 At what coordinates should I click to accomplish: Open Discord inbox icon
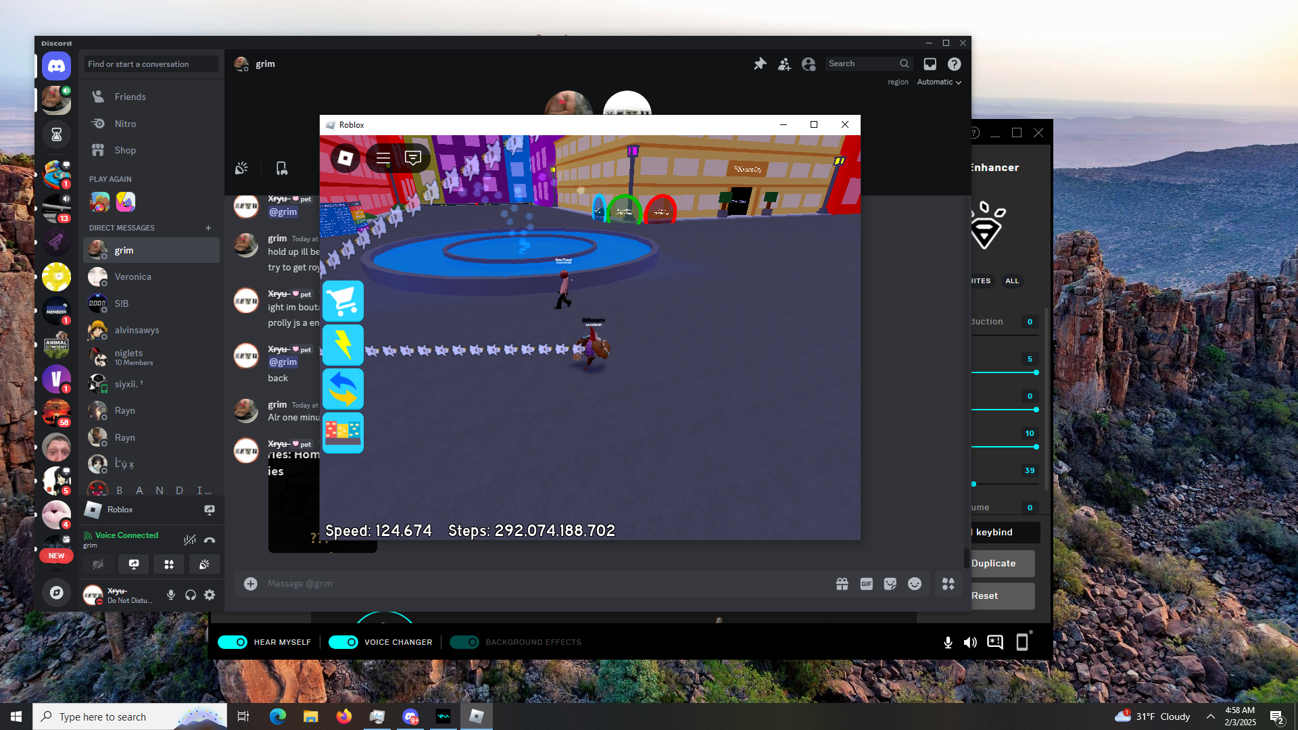pos(930,64)
